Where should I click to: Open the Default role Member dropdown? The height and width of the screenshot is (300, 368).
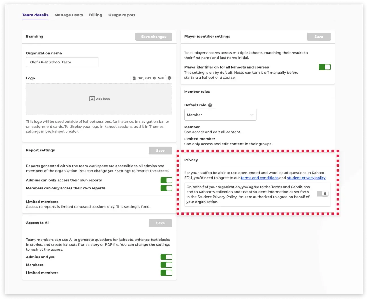[220, 115]
